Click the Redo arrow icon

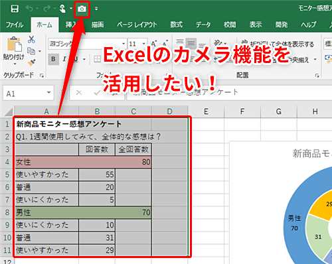click(x=47, y=9)
